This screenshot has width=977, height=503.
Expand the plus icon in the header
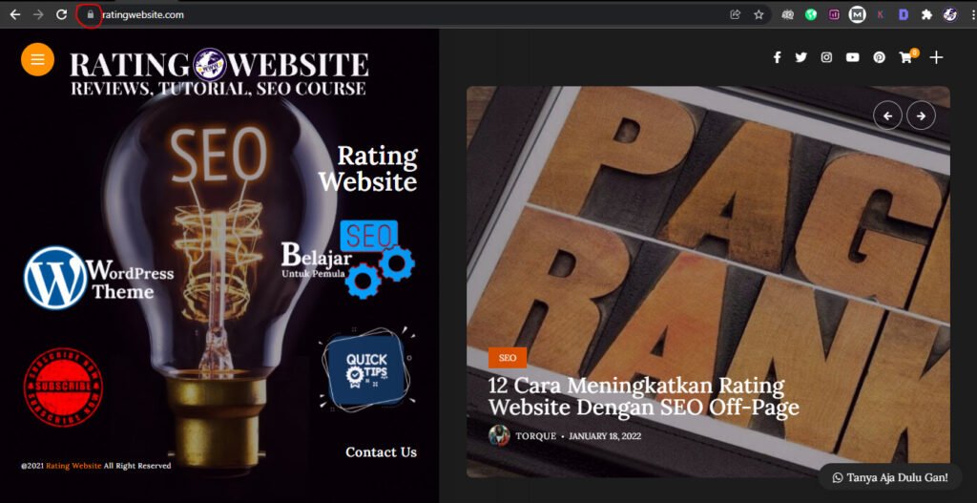click(x=936, y=57)
